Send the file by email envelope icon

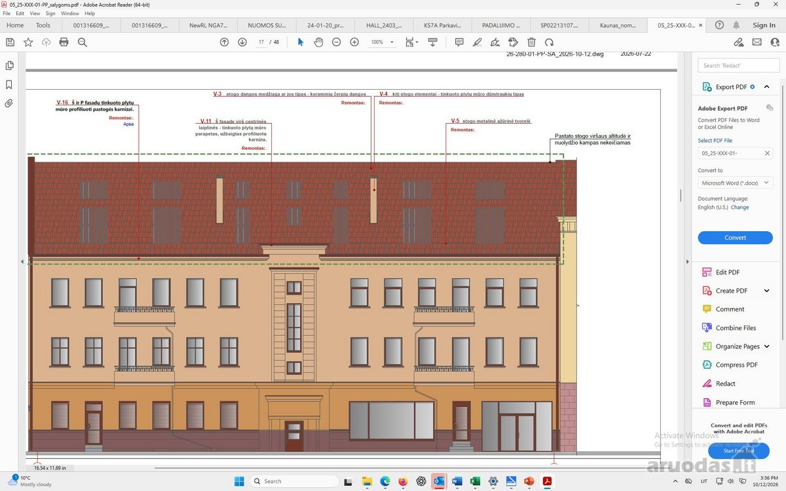click(757, 42)
